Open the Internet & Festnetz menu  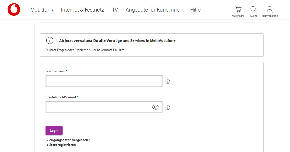click(82, 10)
